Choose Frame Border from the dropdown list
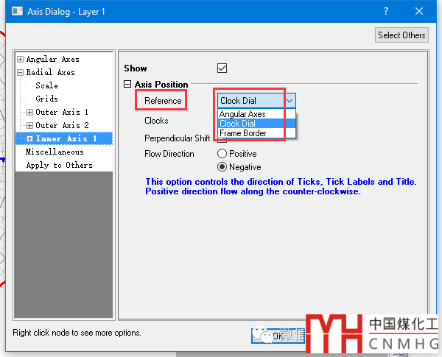This screenshot has width=442, height=357. [x=243, y=133]
